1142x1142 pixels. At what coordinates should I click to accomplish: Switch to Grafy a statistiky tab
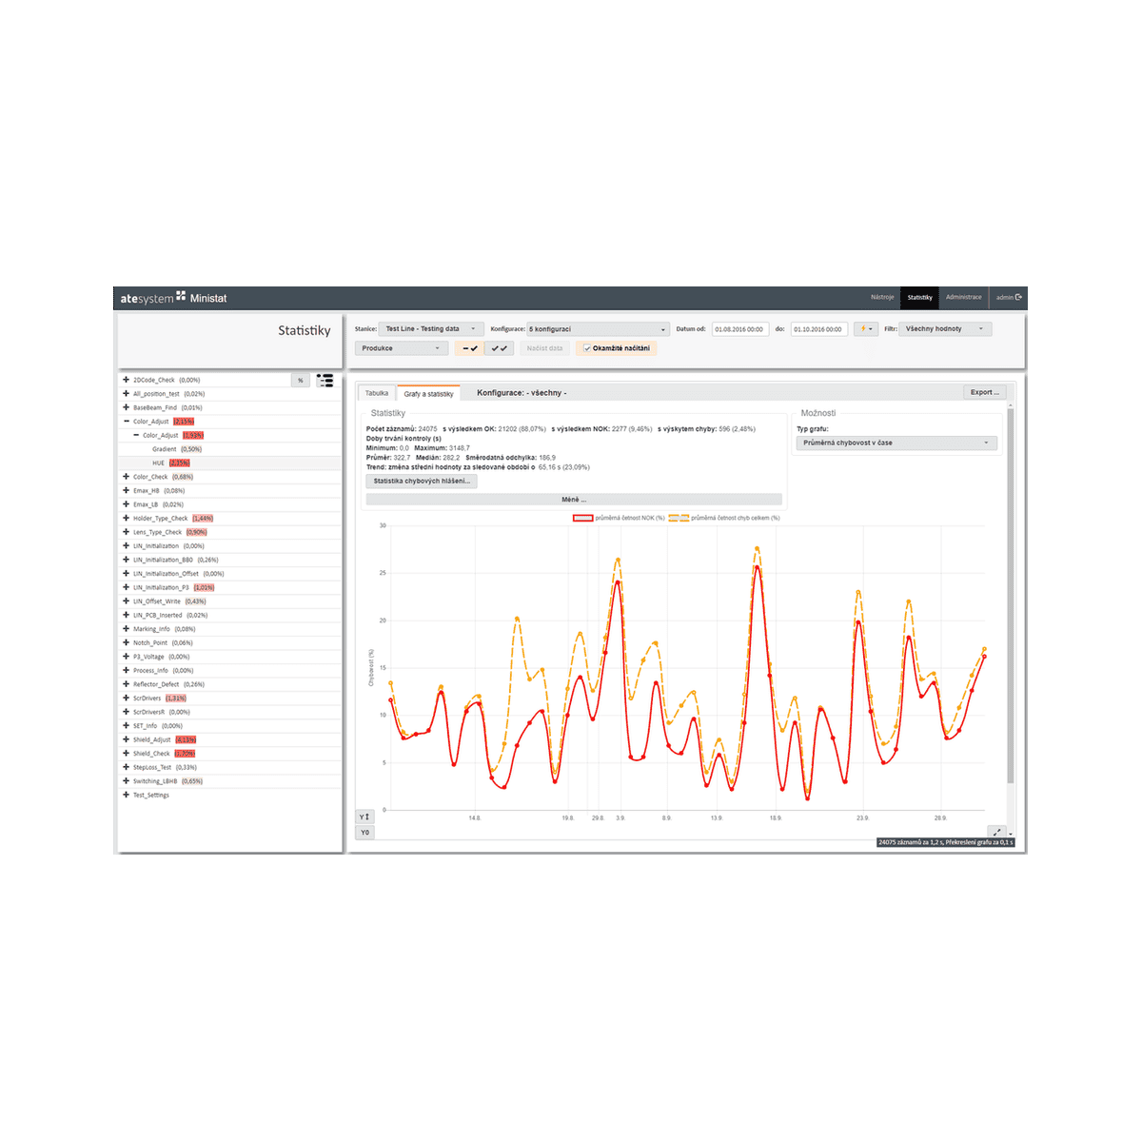[x=428, y=393]
